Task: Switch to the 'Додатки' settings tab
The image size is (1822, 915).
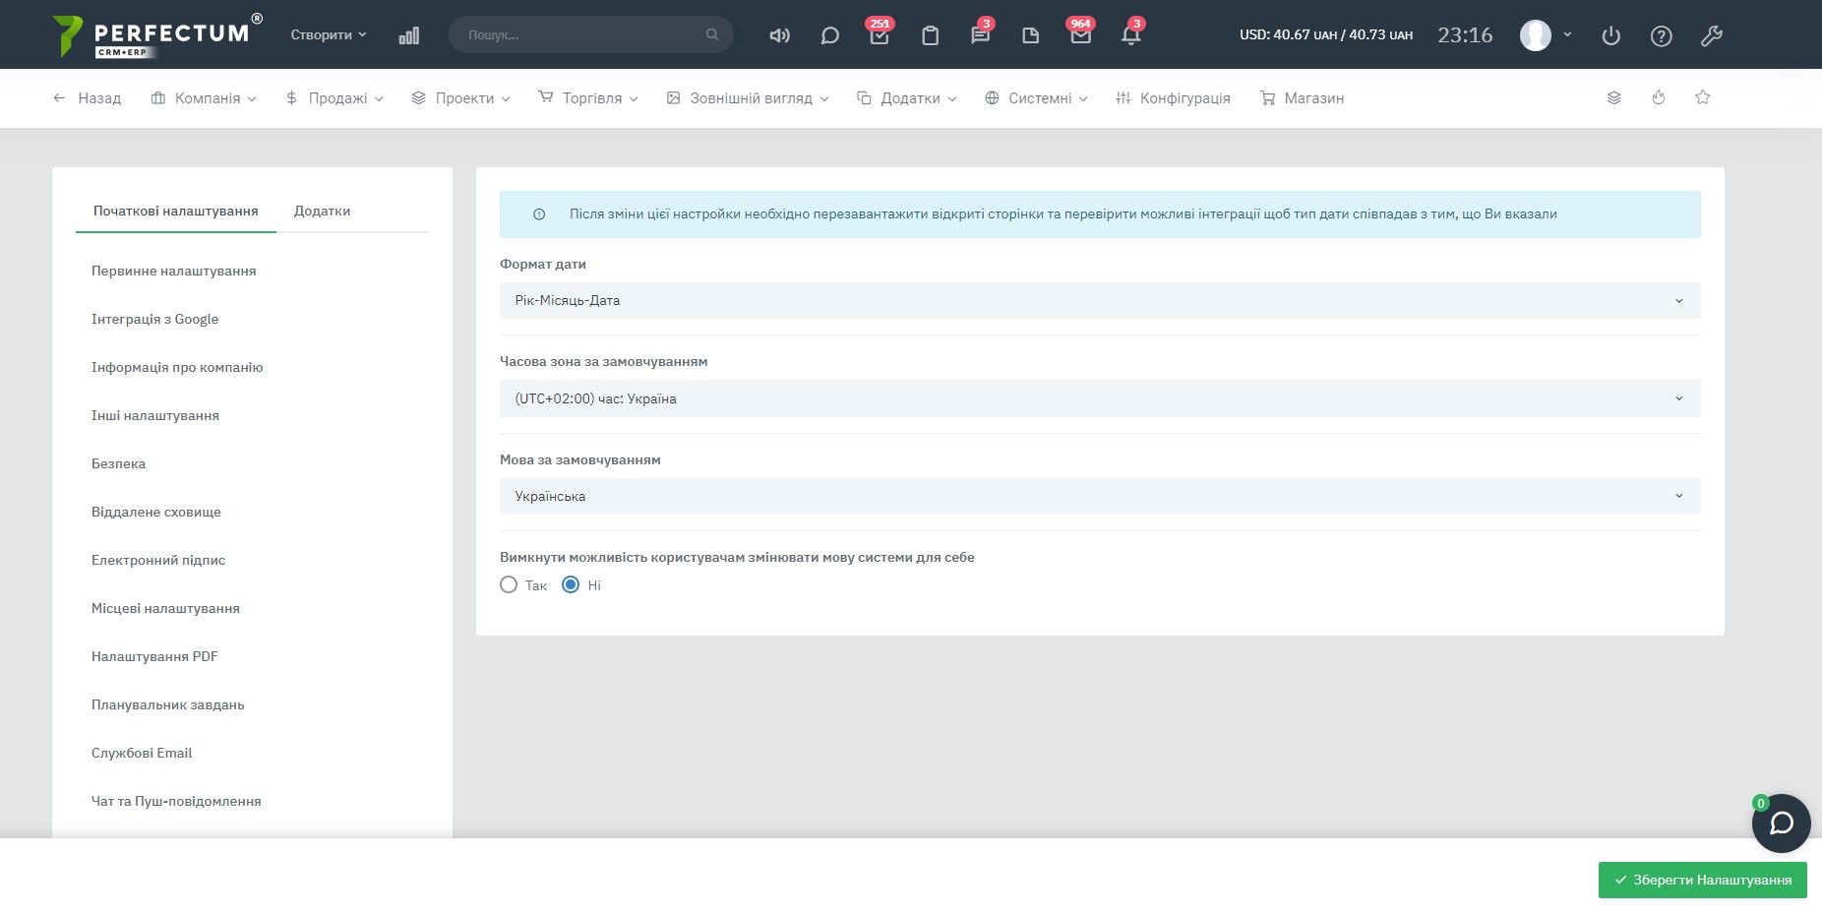Action: 322,211
